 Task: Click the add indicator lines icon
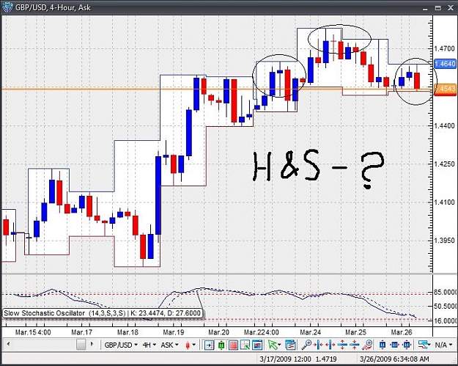(x=423, y=345)
